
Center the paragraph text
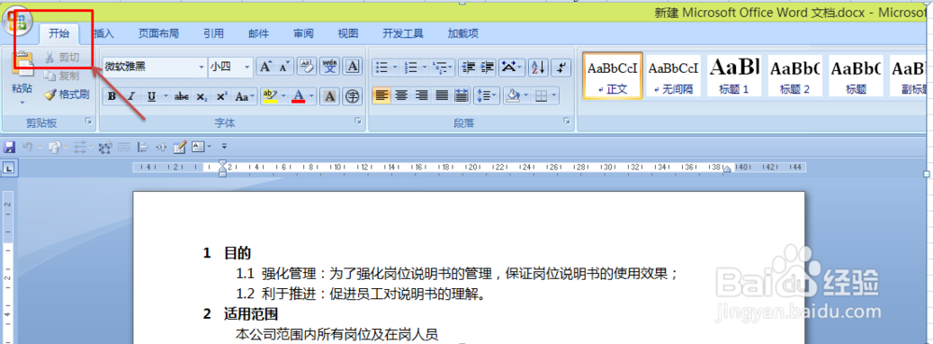click(401, 95)
